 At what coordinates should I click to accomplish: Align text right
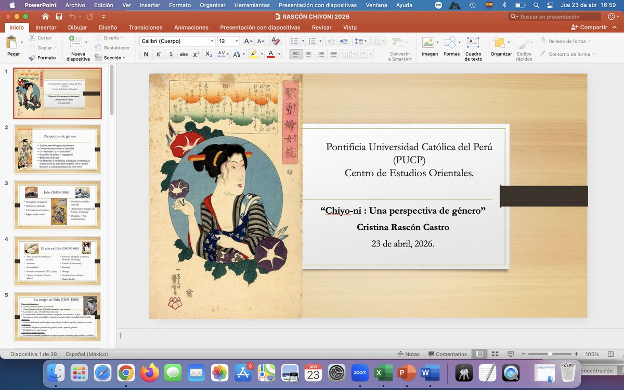321,54
